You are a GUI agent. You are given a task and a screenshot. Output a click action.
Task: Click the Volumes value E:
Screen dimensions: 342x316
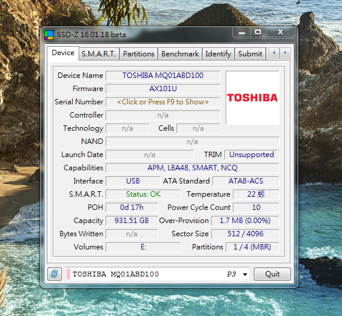pyautogui.click(x=143, y=247)
